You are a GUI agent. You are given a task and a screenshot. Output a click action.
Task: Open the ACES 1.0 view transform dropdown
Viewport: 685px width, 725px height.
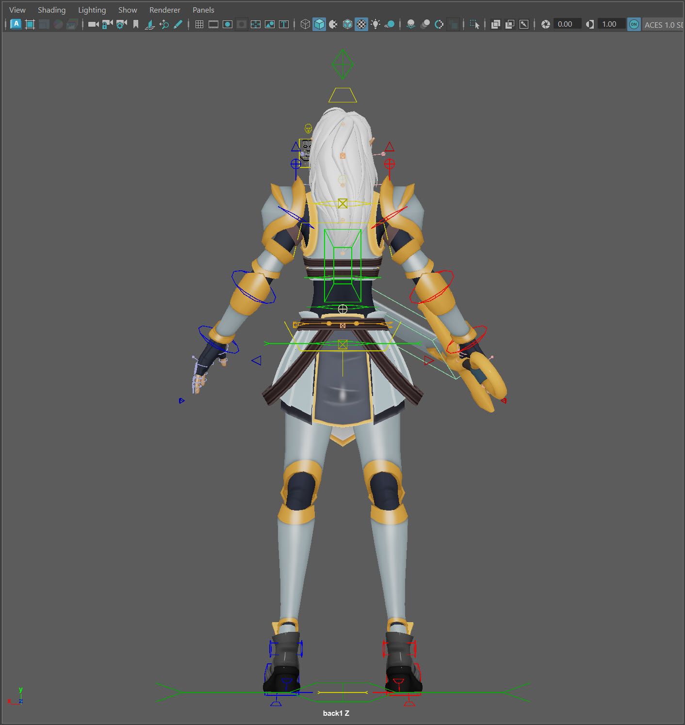(663, 24)
